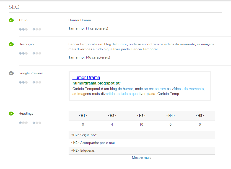Select the '<H2> Acompanhe por e-mail' row

[x=142, y=143]
